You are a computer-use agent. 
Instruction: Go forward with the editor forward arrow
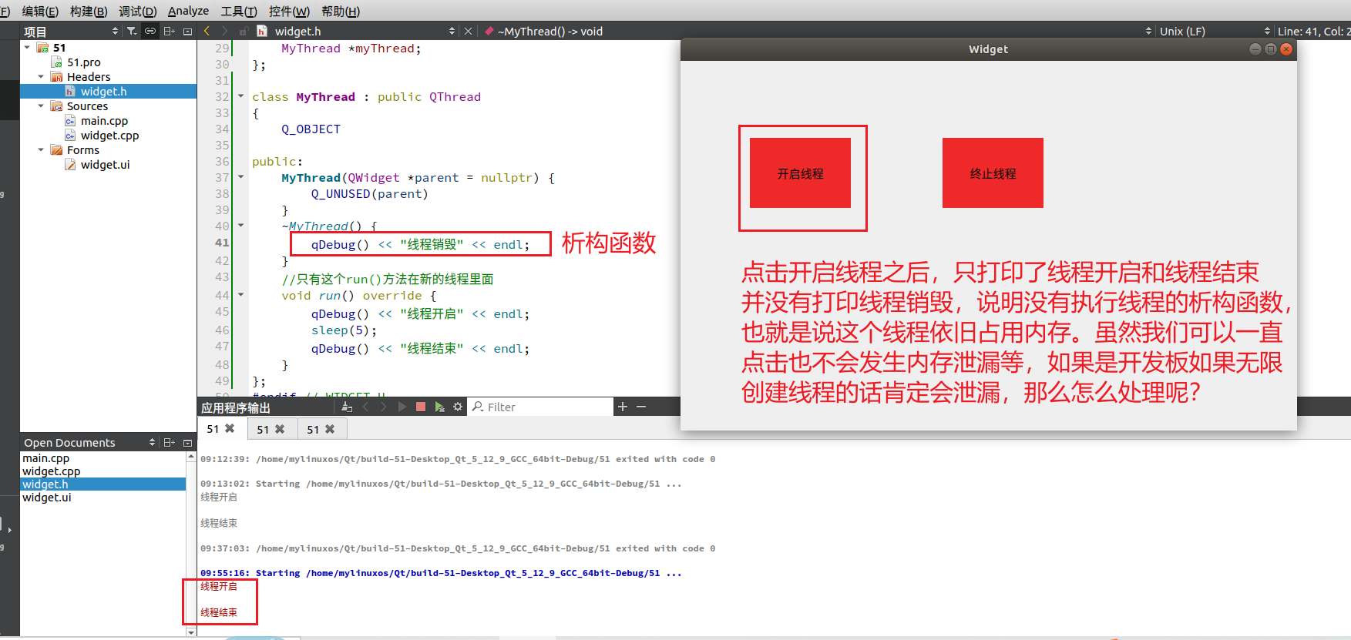pyautogui.click(x=224, y=31)
